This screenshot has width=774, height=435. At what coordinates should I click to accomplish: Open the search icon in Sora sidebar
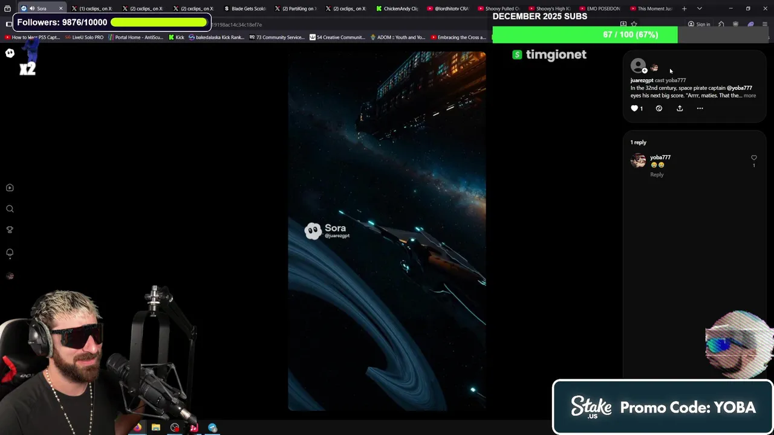[10, 209]
